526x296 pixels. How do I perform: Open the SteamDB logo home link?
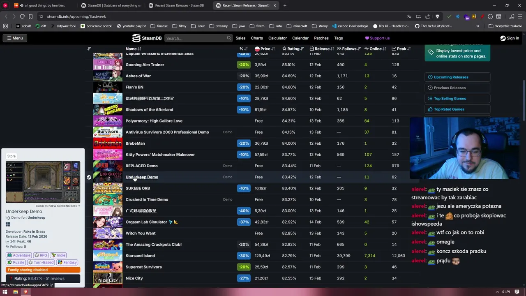coord(147,38)
